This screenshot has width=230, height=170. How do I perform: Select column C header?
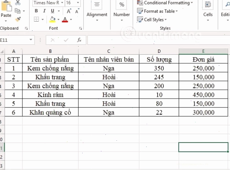pyautogui.click(x=109, y=51)
